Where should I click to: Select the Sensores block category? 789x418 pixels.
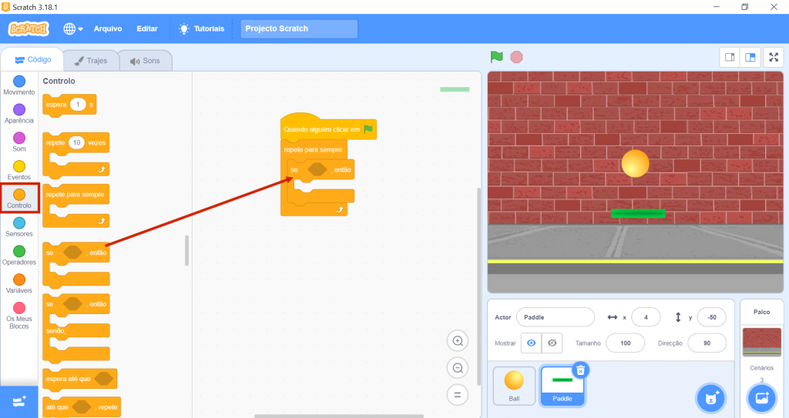[19, 226]
